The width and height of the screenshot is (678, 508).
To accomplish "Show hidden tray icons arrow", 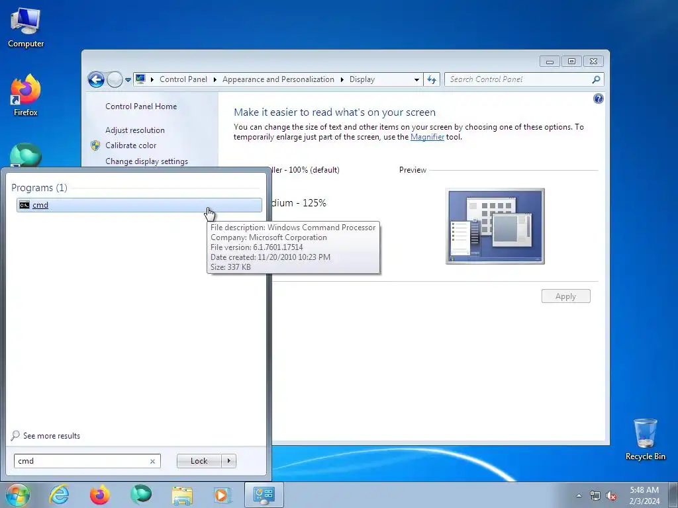I will click(579, 495).
